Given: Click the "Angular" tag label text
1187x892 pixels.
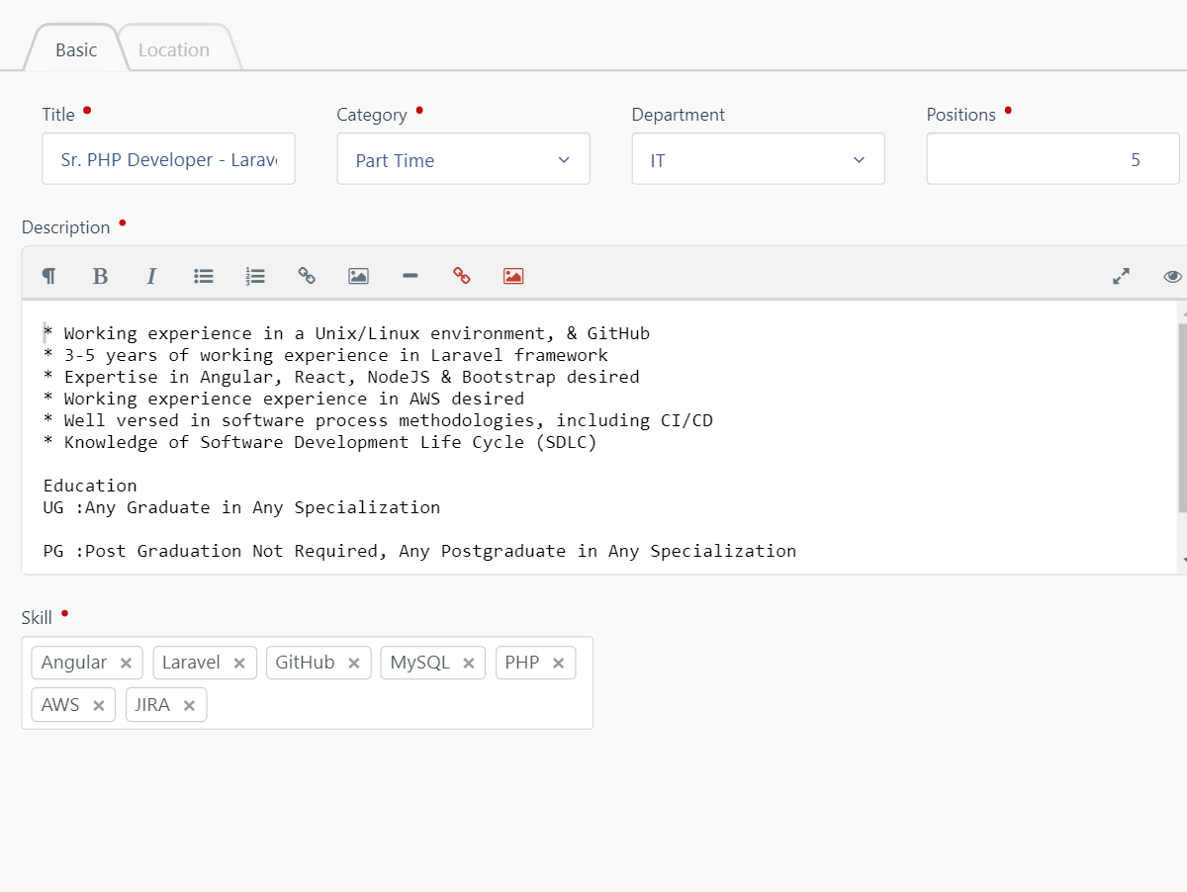Looking at the screenshot, I should (74, 663).
